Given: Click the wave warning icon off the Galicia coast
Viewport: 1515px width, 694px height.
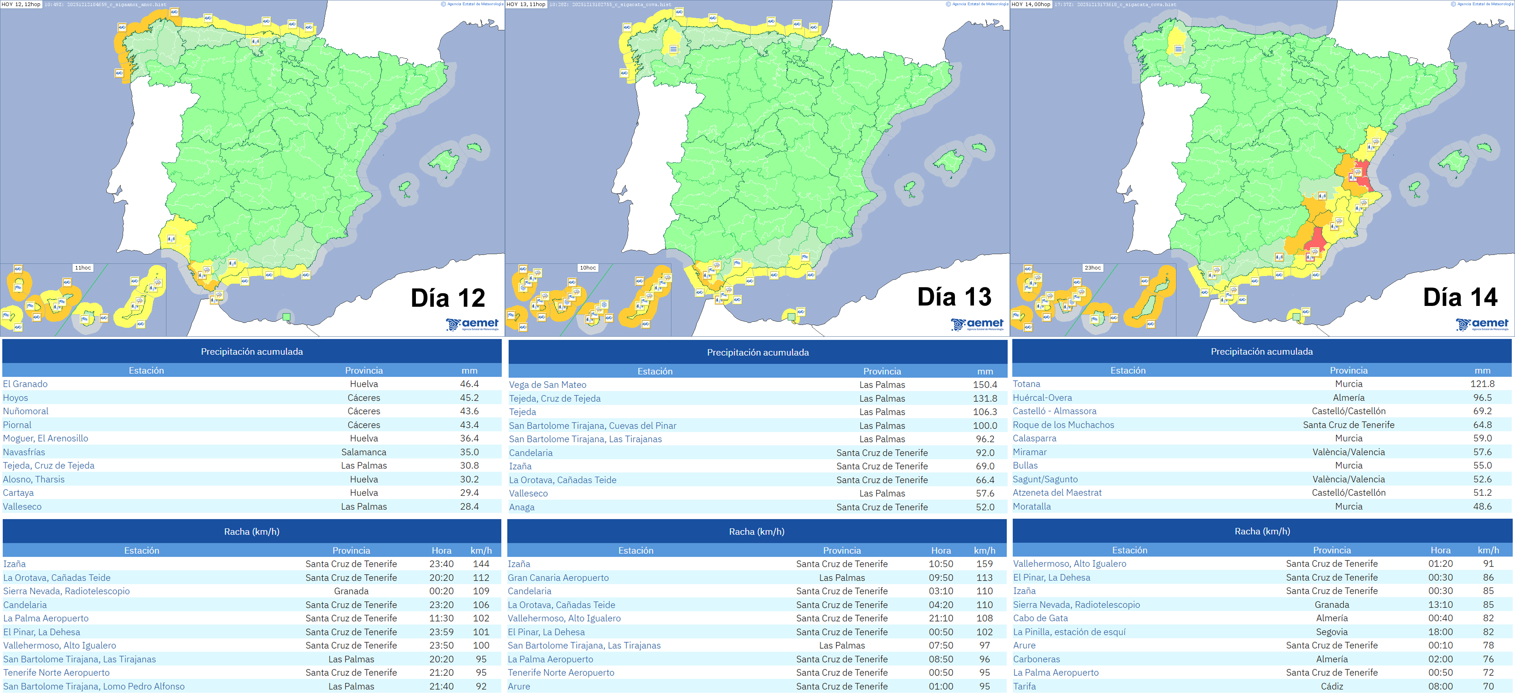Looking at the screenshot, I should pos(123,28).
